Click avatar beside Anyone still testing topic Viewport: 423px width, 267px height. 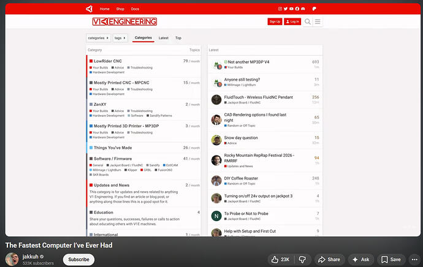(217, 83)
